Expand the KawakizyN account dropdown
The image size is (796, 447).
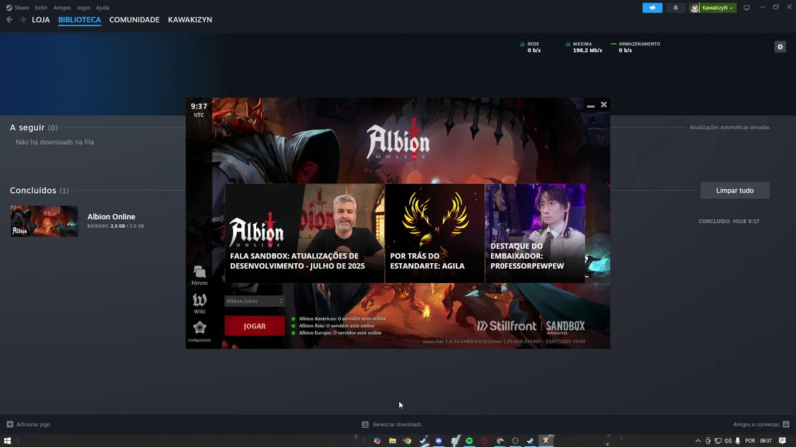[718, 7]
